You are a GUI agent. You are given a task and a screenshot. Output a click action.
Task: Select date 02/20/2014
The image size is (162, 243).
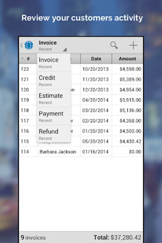point(95,121)
